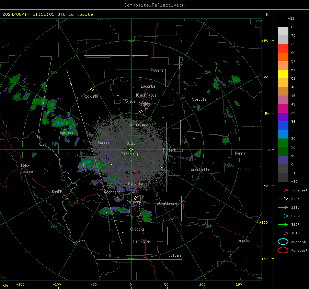Click the red forecast ellipse icon
The width and height of the screenshot is (309, 289).
tap(283, 250)
